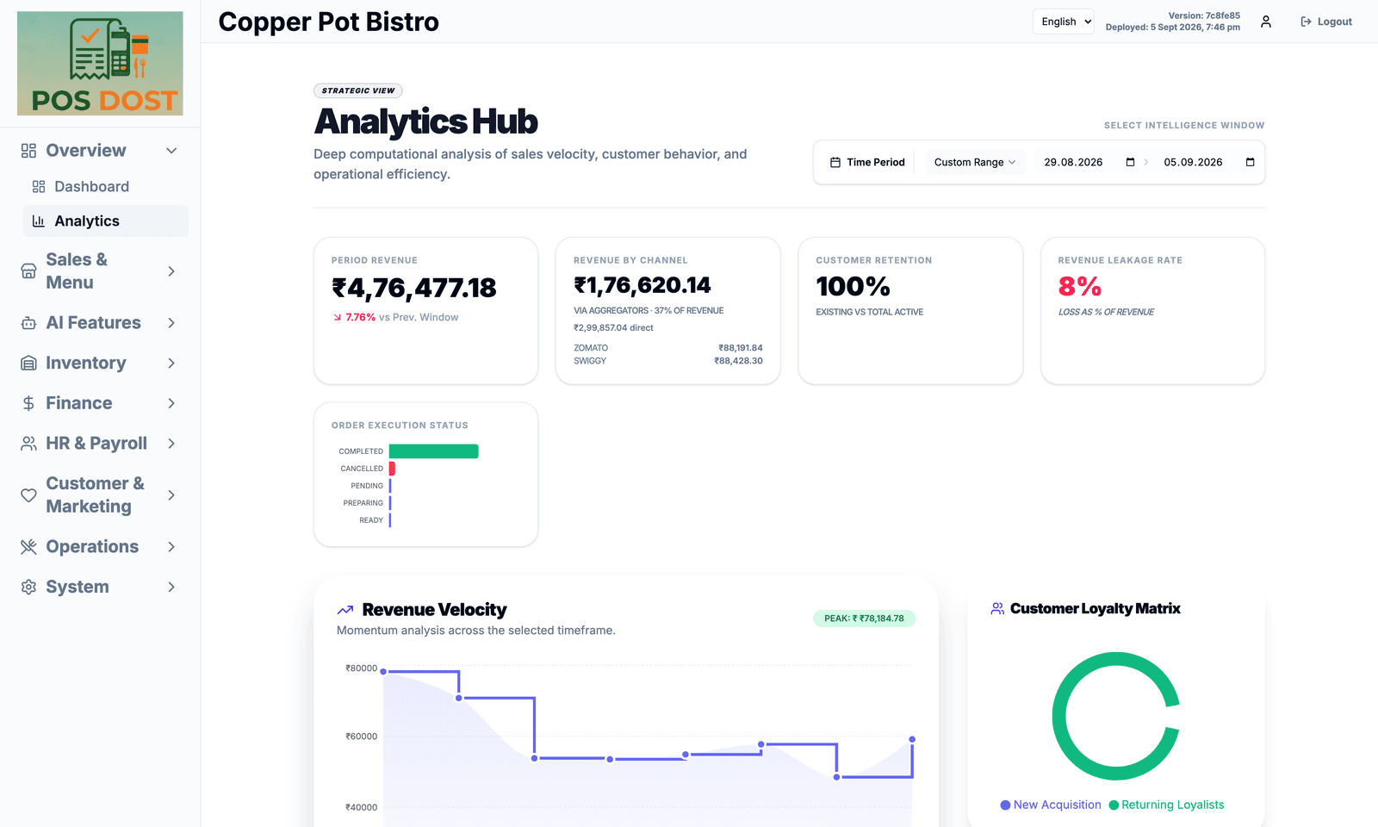Click the POS DOST logo
Screen dimensions: 1378x827
click(100, 63)
